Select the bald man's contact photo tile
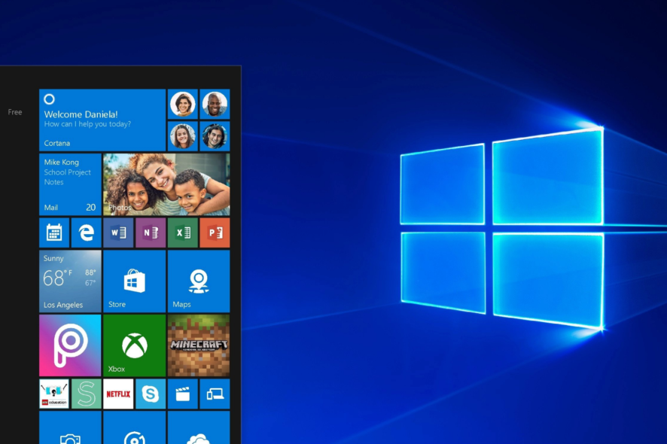The image size is (667, 444). click(x=215, y=104)
